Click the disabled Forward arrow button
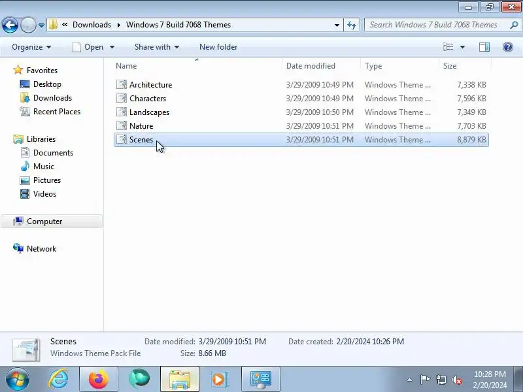 (x=28, y=25)
